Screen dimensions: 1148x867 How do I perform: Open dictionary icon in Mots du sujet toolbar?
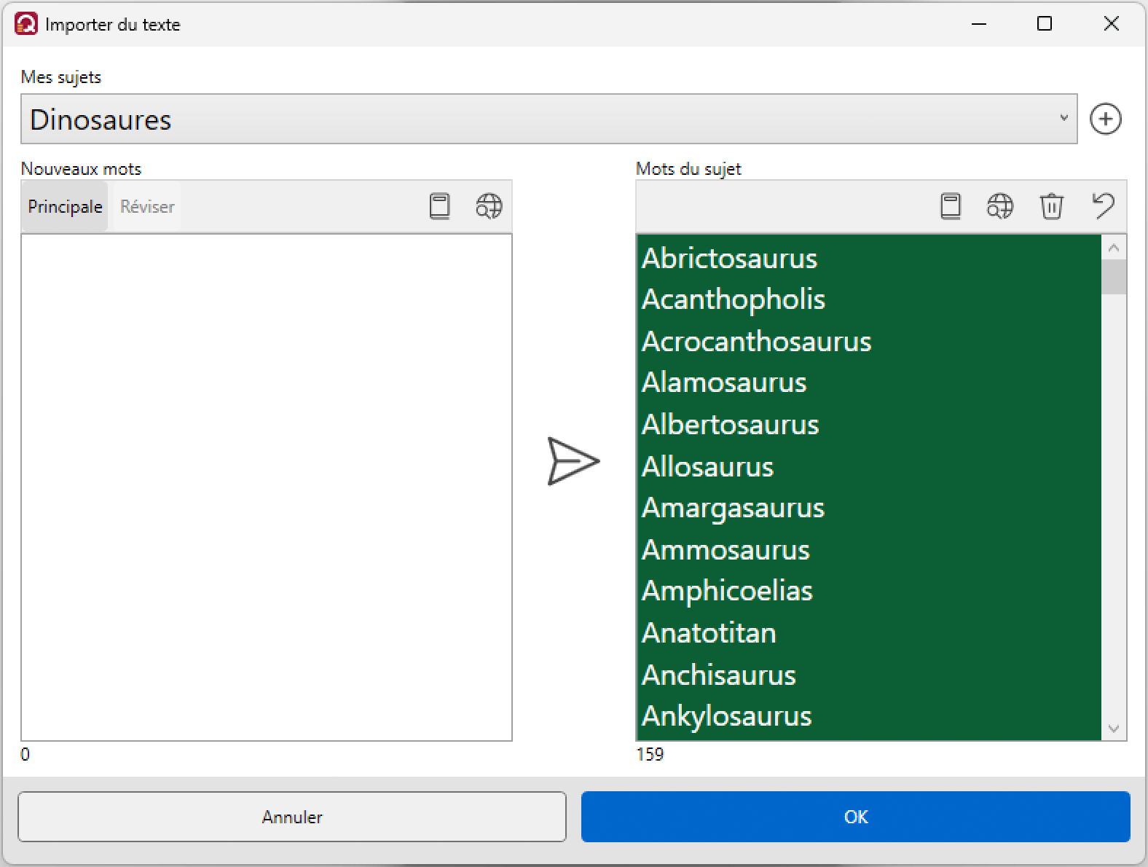951,207
